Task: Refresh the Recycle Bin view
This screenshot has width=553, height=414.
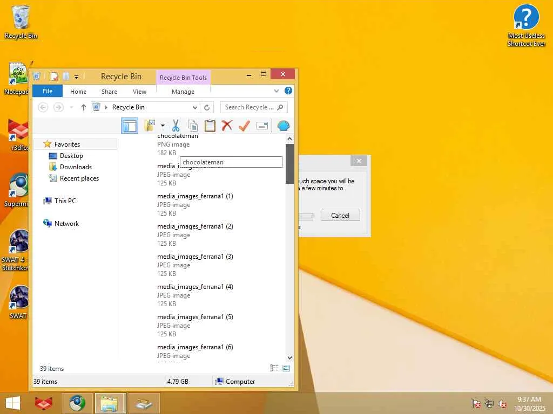Action: (x=207, y=107)
